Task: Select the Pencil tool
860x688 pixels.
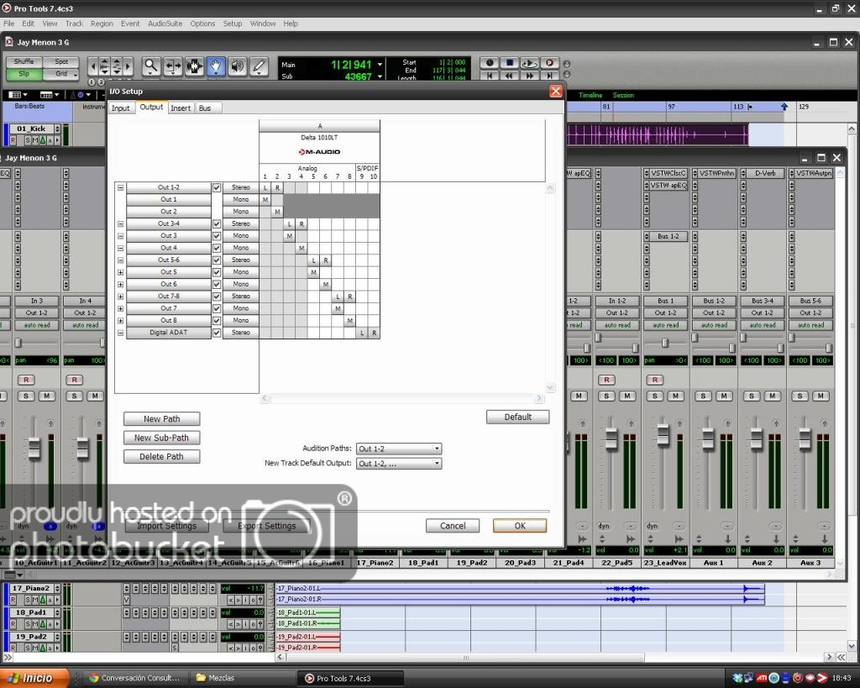Action: pos(259,66)
